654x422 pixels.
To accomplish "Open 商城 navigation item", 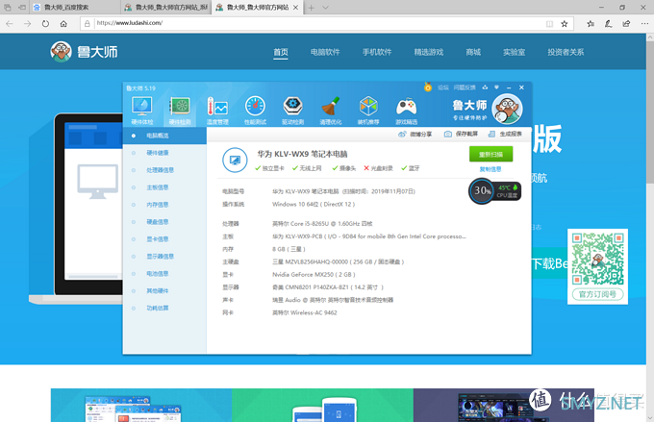I will coord(473,52).
